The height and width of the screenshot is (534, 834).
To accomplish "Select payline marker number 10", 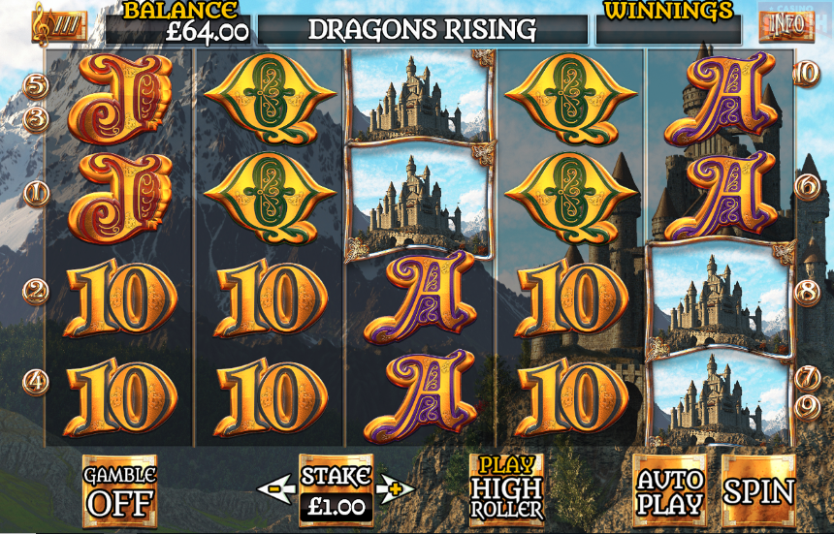I will point(807,74).
